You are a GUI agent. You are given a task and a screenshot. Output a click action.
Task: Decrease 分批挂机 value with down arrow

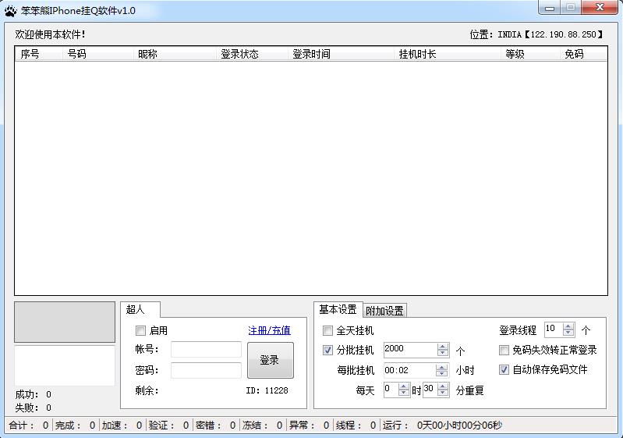pos(443,353)
